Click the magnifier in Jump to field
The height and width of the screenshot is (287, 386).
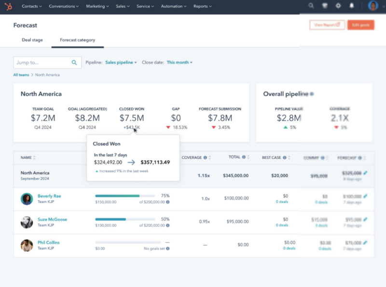coord(74,63)
